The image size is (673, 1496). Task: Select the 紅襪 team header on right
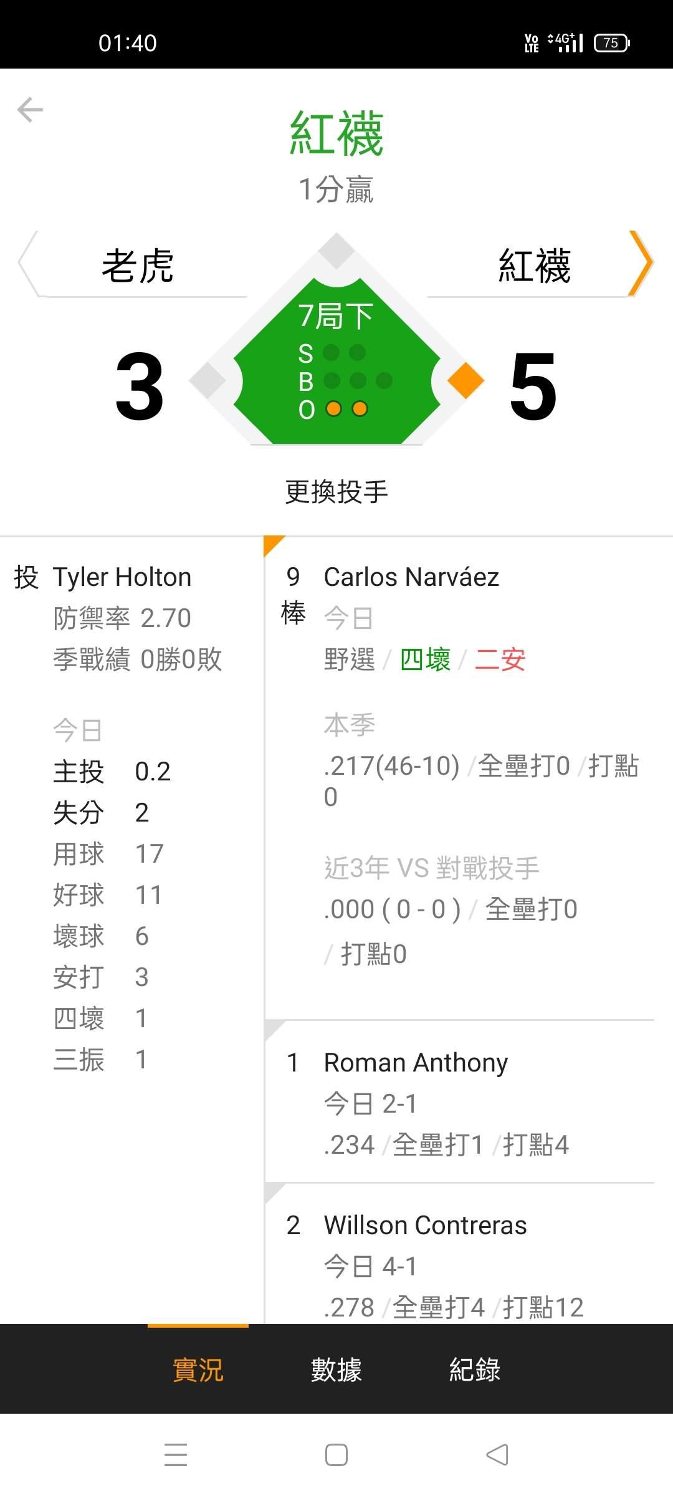coord(534,266)
